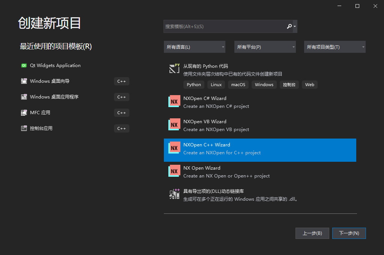Viewport: 384px width, 255px height.
Task: Click description Create an NXOpen C# project
Action: 216,106
